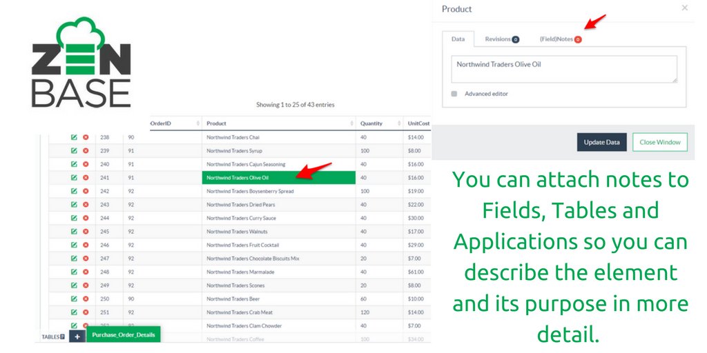
Task: Edit row 247 with pencil icon
Action: [75, 259]
